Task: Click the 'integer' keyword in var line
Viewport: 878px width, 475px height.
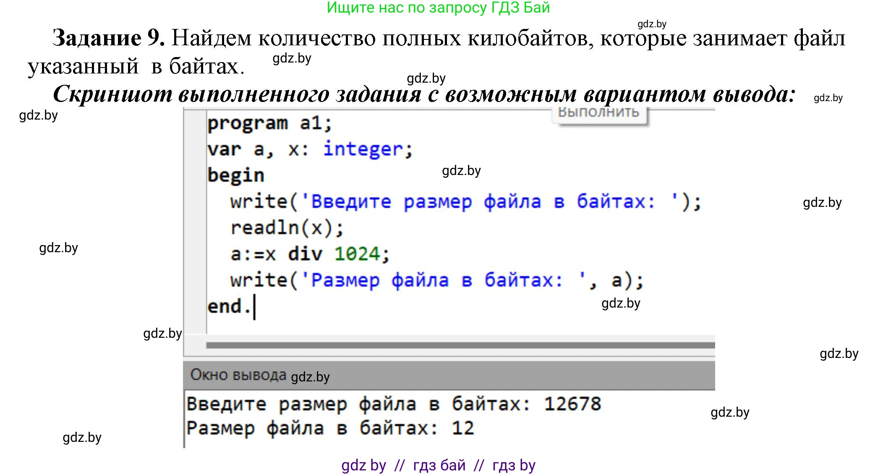Action: pyautogui.click(x=363, y=149)
